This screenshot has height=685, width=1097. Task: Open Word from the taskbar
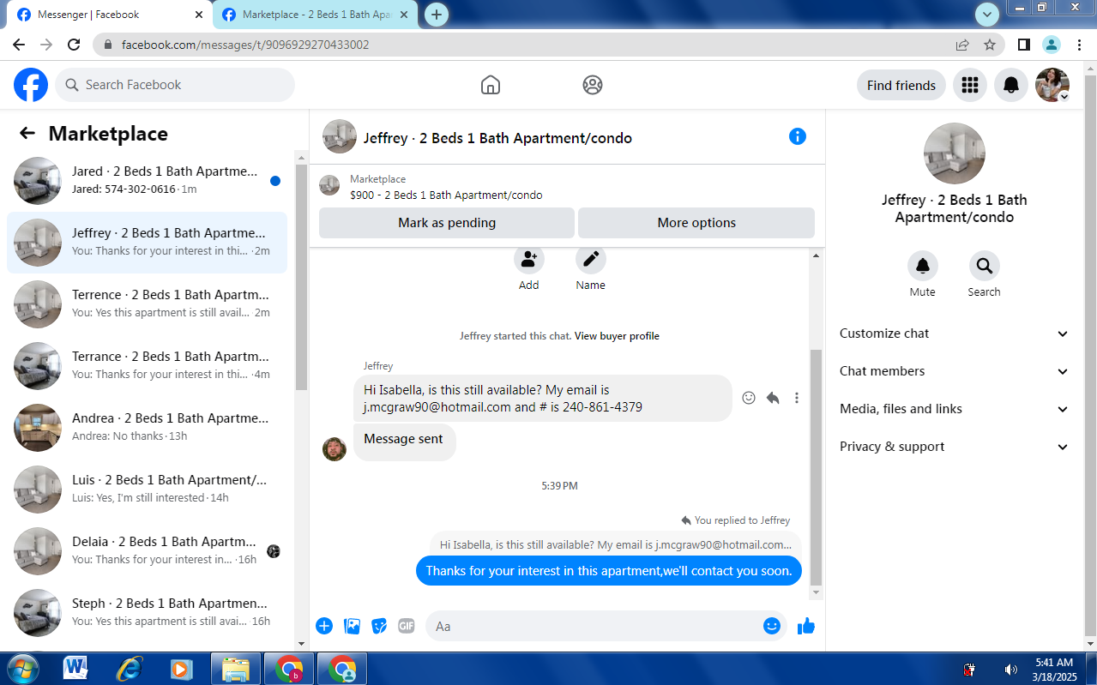[75, 669]
